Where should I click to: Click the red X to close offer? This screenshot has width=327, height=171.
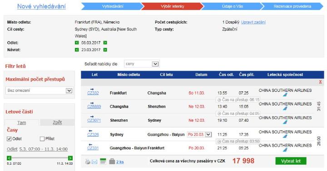[x=320, y=82]
